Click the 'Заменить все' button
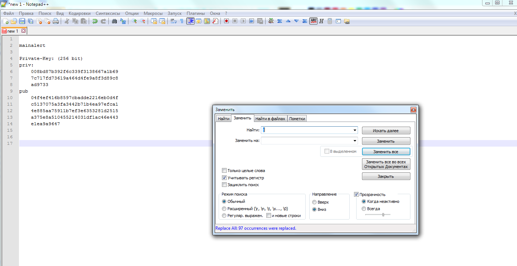Screen dimensions: 517x266 click(386, 152)
